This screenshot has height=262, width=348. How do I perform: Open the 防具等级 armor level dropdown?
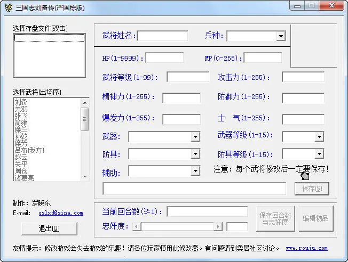click(319, 154)
